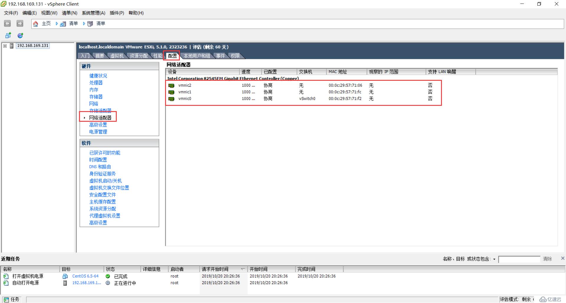Image resolution: width=566 pixels, height=303 pixels.
Task: Click the task filter text input field
Action: tap(519, 259)
